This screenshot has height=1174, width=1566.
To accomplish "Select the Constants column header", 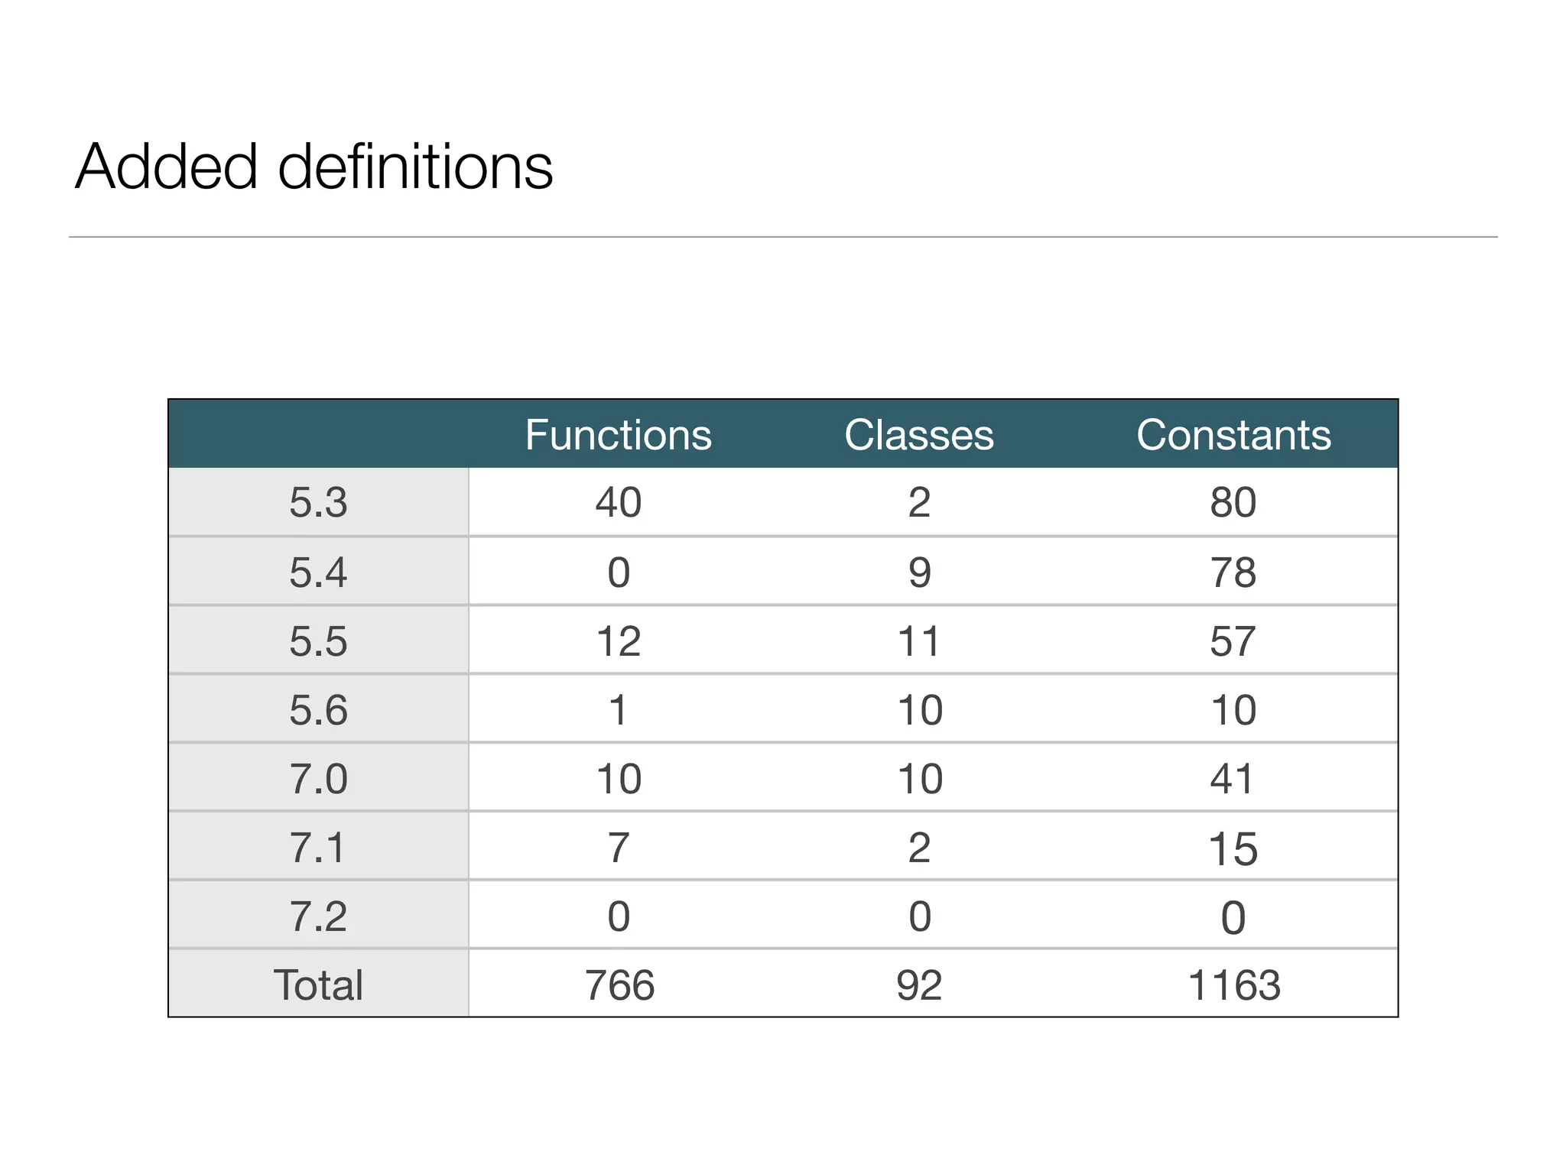I will tap(1233, 435).
